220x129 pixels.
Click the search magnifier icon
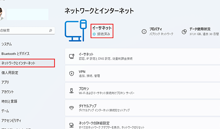click(51, 30)
